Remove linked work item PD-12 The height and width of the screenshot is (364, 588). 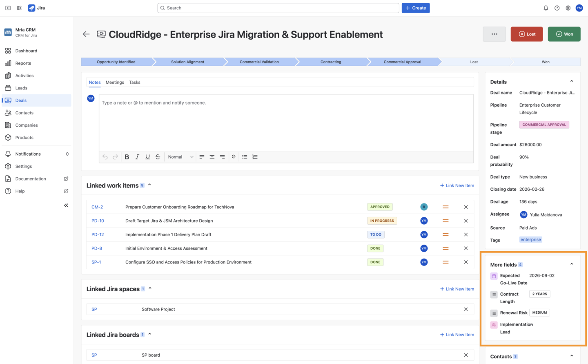coord(466,234)
